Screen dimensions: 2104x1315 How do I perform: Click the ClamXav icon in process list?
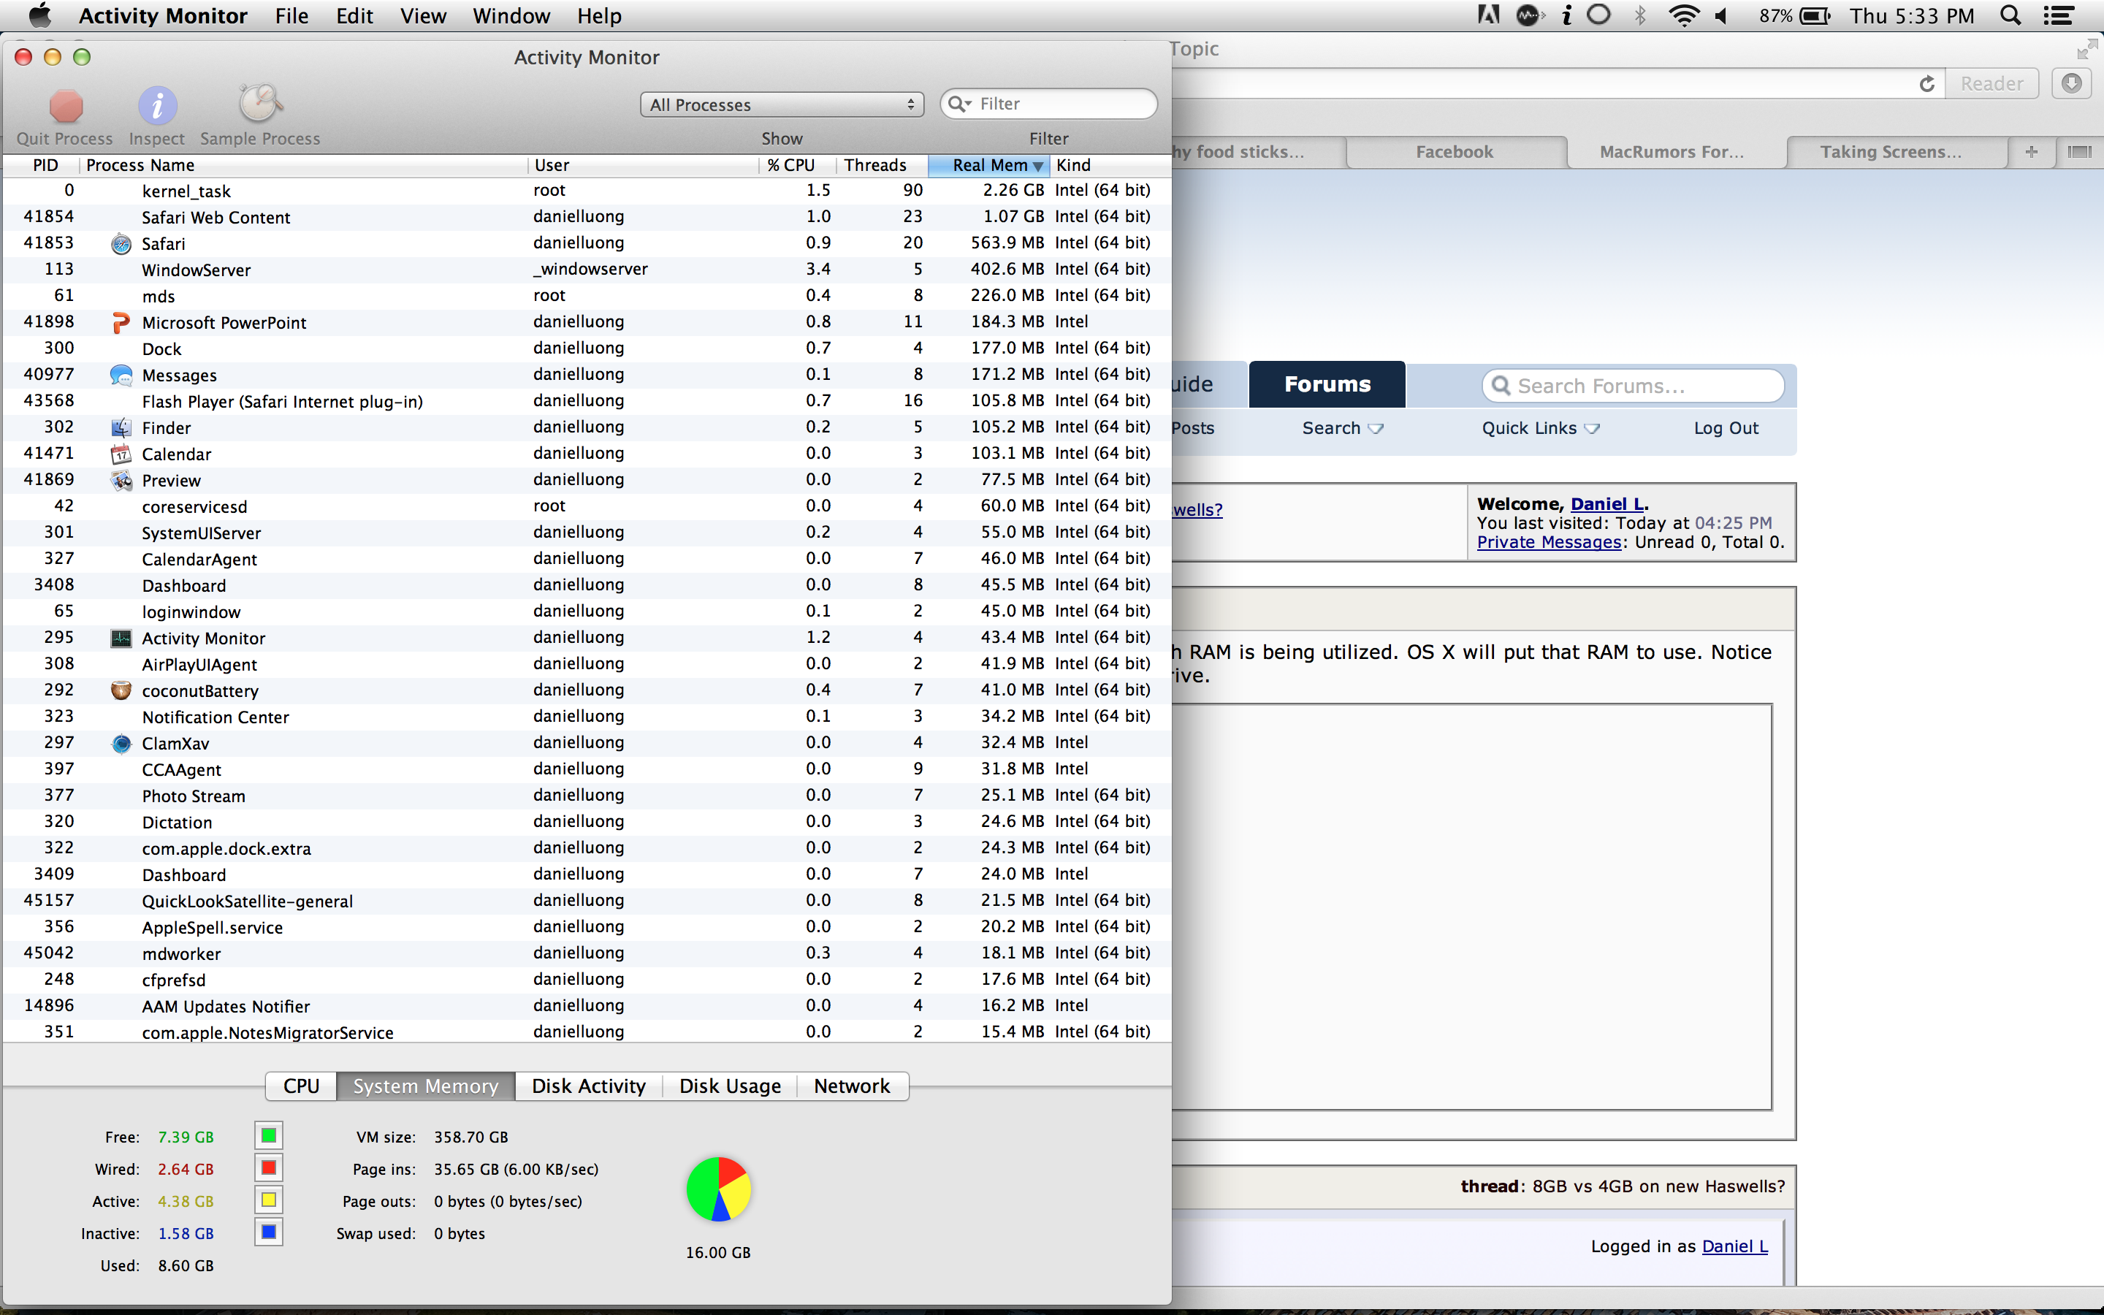coord(122,744)
